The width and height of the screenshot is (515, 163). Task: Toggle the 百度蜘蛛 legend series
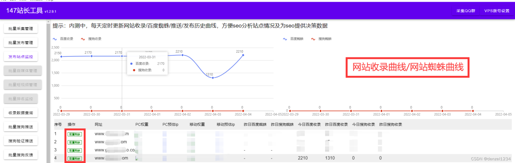(x=293, y=39)
